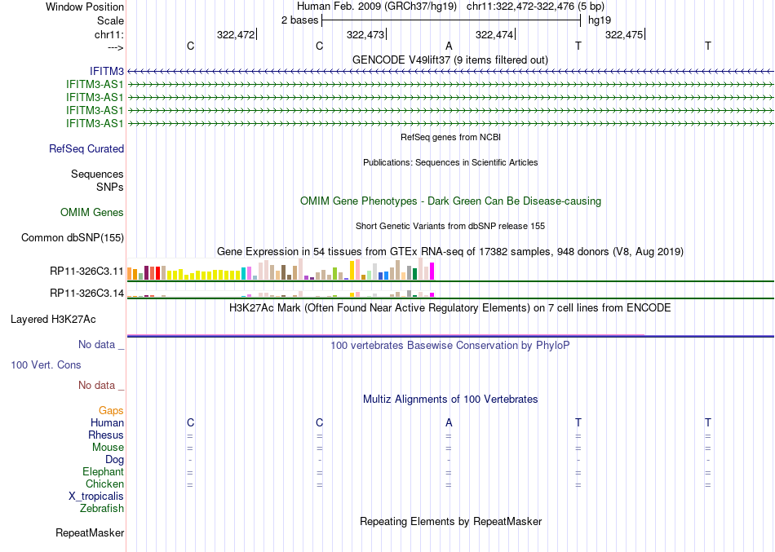Click the Rhesus species label
775x552 pixels.
tap(106, 435)
